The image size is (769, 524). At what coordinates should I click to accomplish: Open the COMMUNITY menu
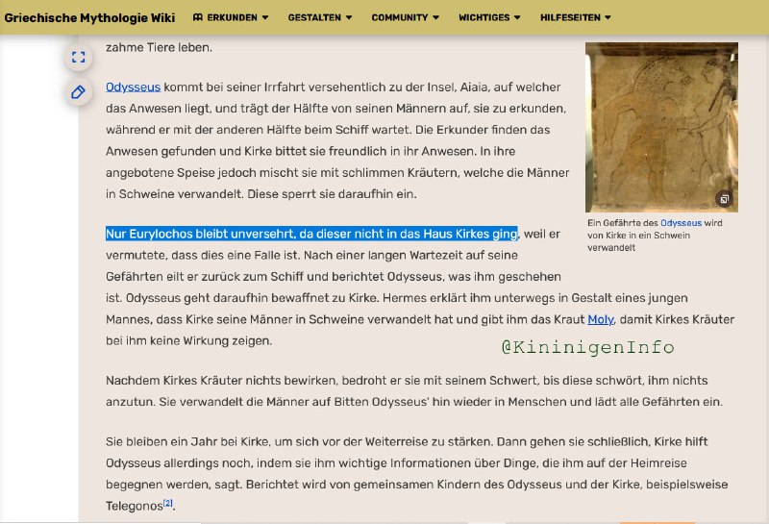tap(405, 17)
